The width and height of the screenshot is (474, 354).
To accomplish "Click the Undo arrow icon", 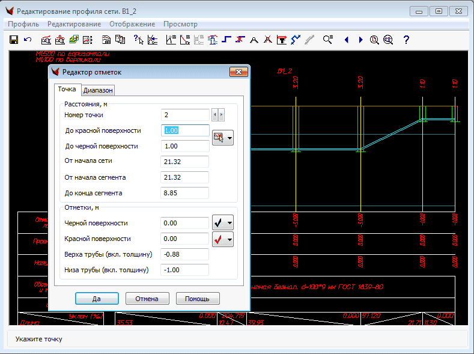I will tap(28, 40).
